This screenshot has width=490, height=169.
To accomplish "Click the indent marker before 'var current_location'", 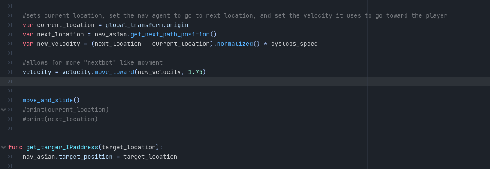I will (10, 25).
